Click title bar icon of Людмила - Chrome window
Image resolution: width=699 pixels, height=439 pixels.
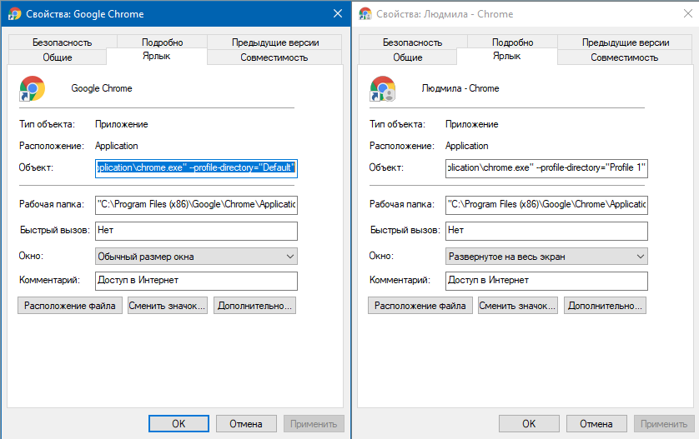pos(365,14)
